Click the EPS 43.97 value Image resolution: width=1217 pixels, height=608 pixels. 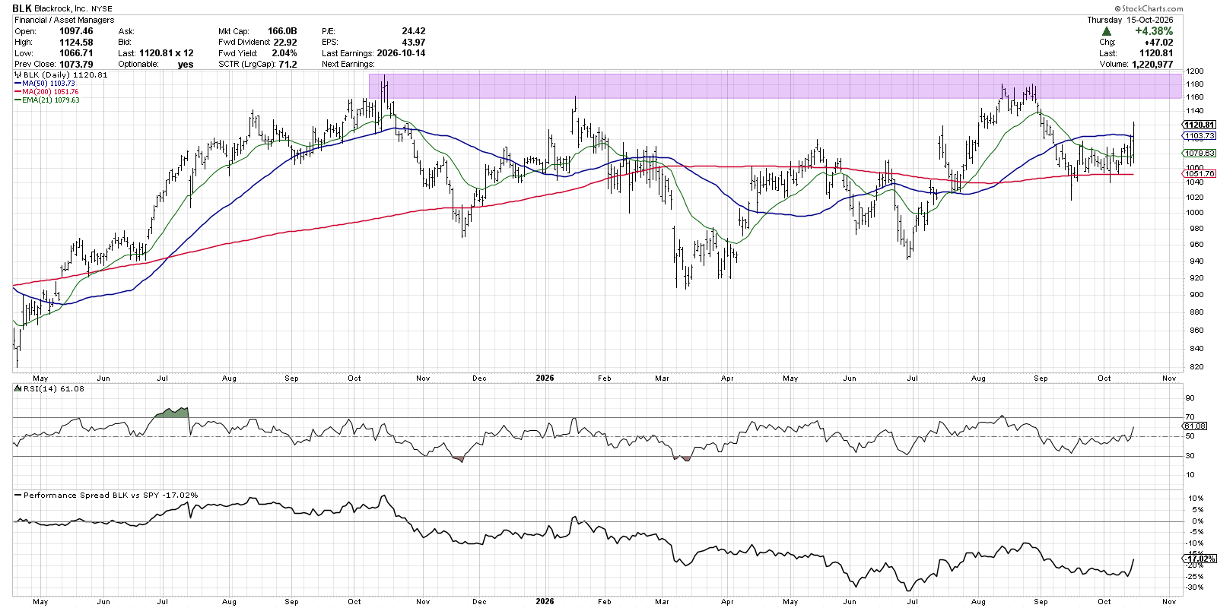coord(414,43)
